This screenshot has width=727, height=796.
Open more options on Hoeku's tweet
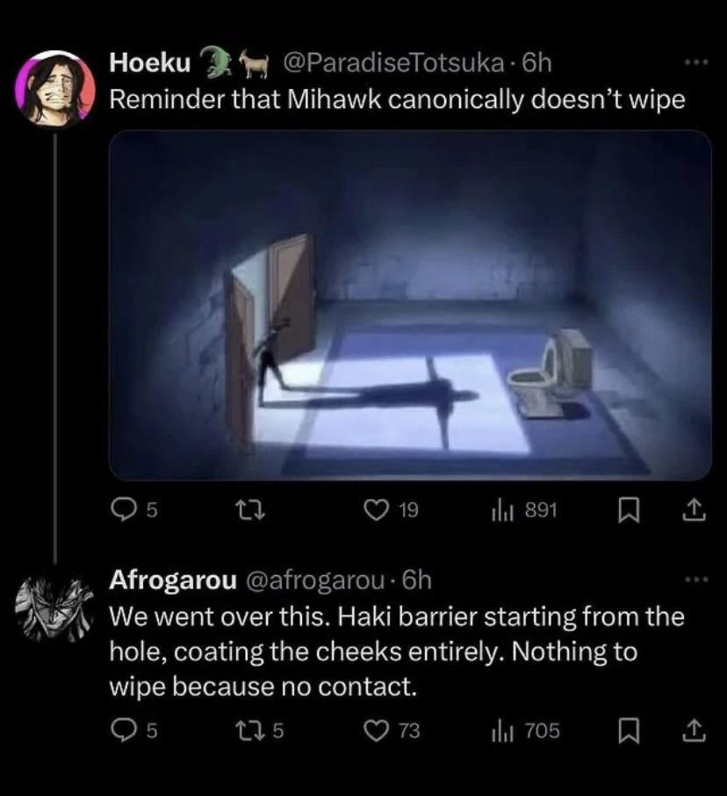pyautogui.click(x=696, y=62)
